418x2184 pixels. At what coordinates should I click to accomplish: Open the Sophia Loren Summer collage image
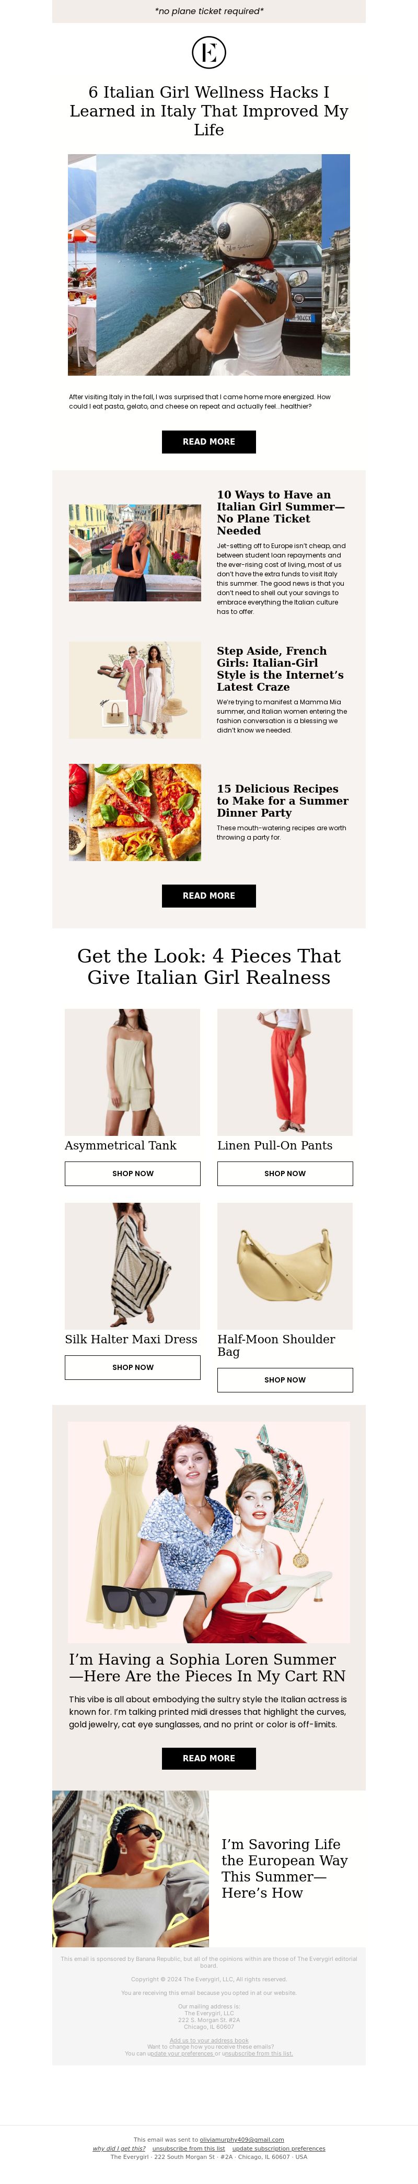pos(208,1532)
